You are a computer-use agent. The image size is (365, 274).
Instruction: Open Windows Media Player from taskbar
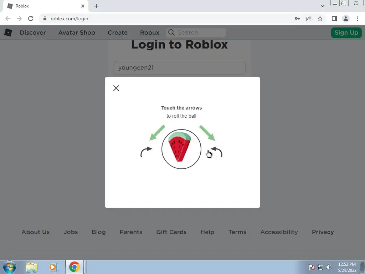53,267
